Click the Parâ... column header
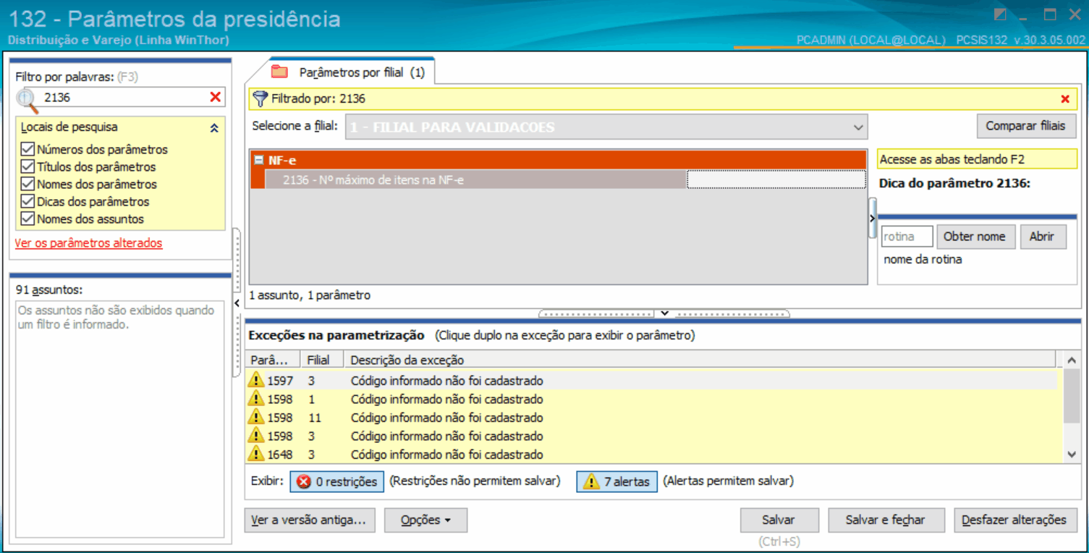Screen dimensions: 1089x553 [274, 360]
